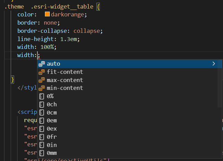Pick the 0in unit suggestion
This screenshot has height=161, width=223.
(52, 145)
